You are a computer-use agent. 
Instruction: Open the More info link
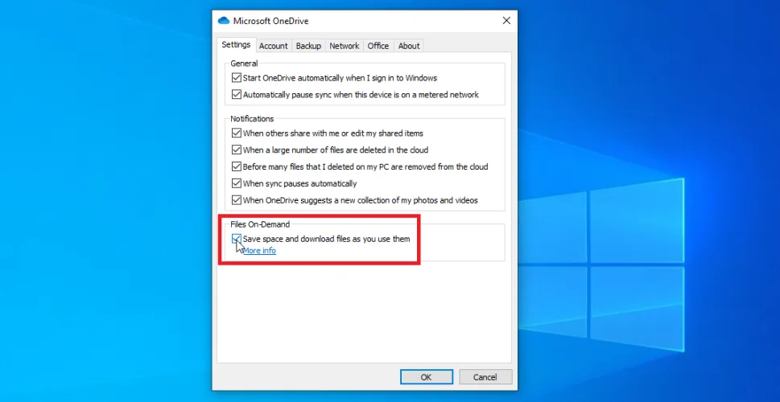tap(259, 251)
